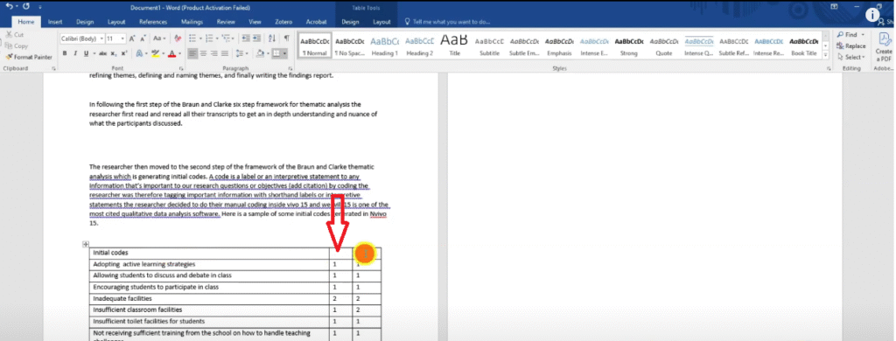The image size is (896, 341).
Task: Open the Clipboard pane launcher
Action: 53,68
